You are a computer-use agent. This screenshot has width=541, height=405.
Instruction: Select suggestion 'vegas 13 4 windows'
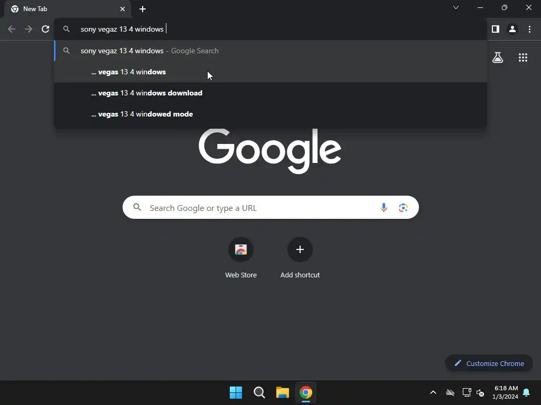(270, 72)
